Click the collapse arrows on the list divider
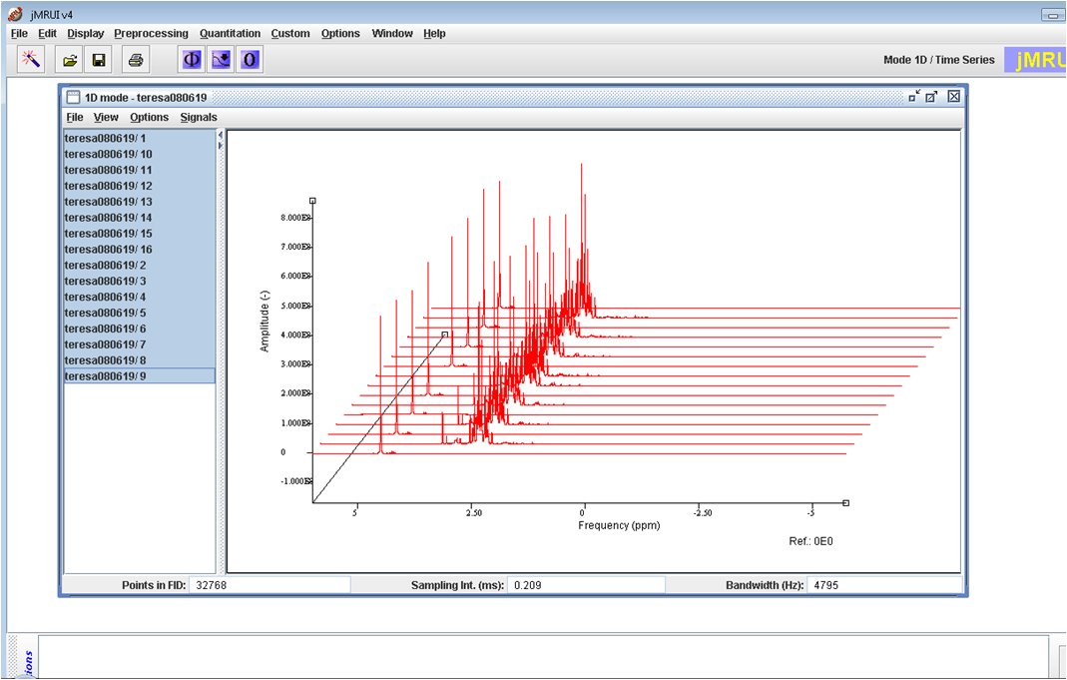1067x680 pixels. (221, 141)
